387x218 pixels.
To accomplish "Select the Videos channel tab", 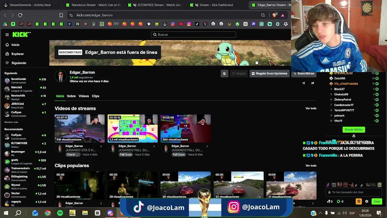I will point(84,96).
